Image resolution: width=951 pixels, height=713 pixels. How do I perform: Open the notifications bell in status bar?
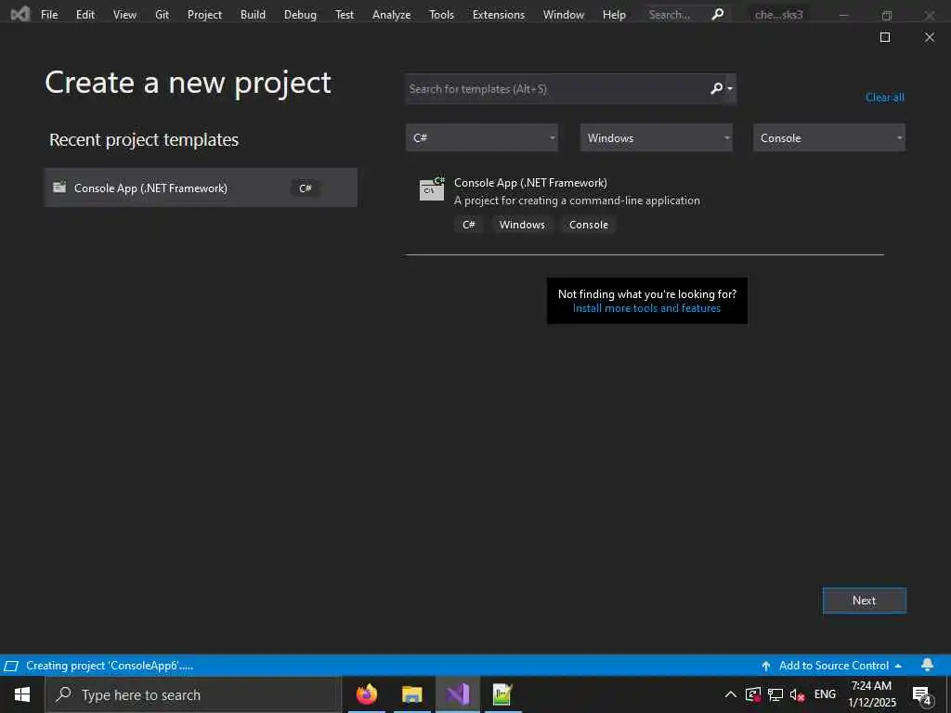927,665
